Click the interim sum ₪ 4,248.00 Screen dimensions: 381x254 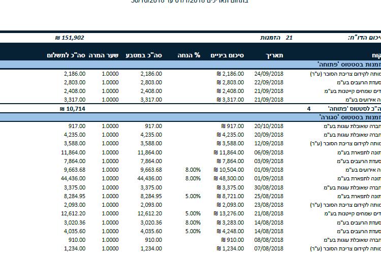[230, 231]
